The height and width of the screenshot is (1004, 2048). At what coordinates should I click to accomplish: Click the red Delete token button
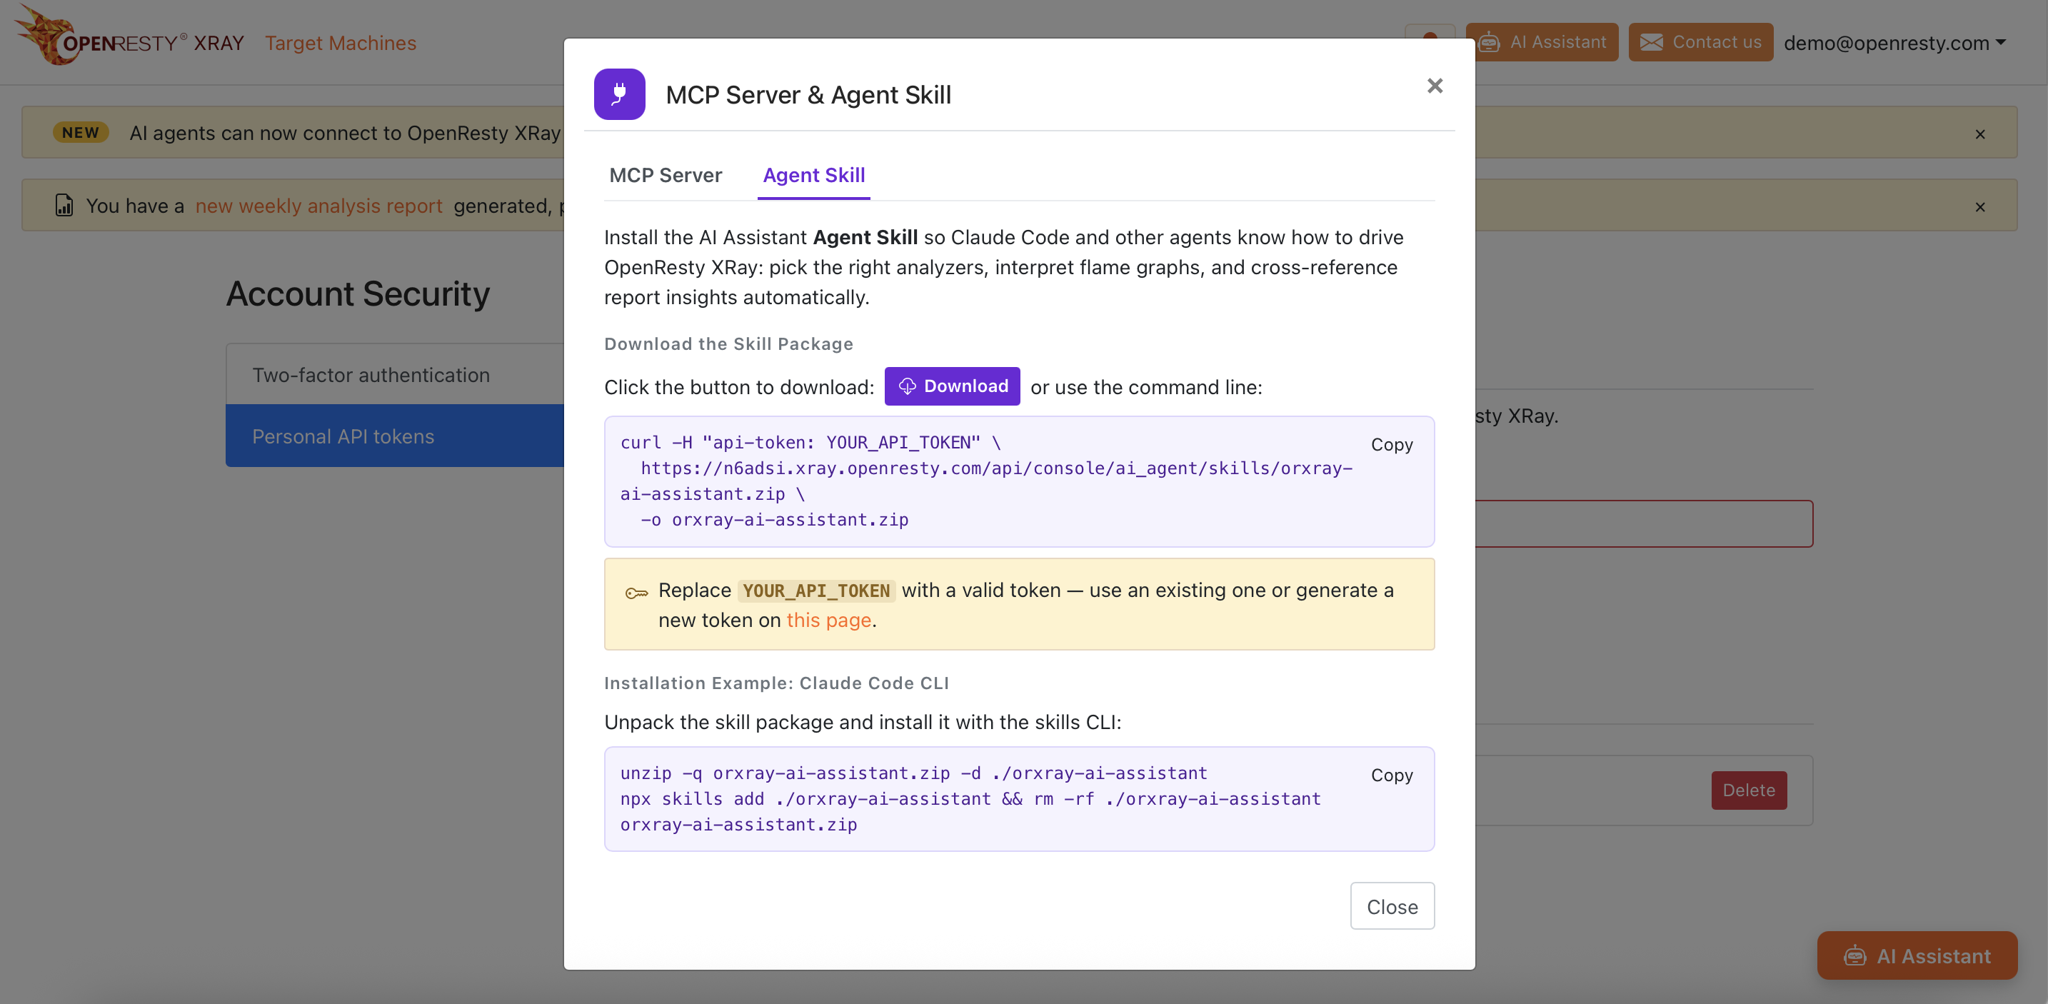pyautogui.click(x=1748, y=790)
